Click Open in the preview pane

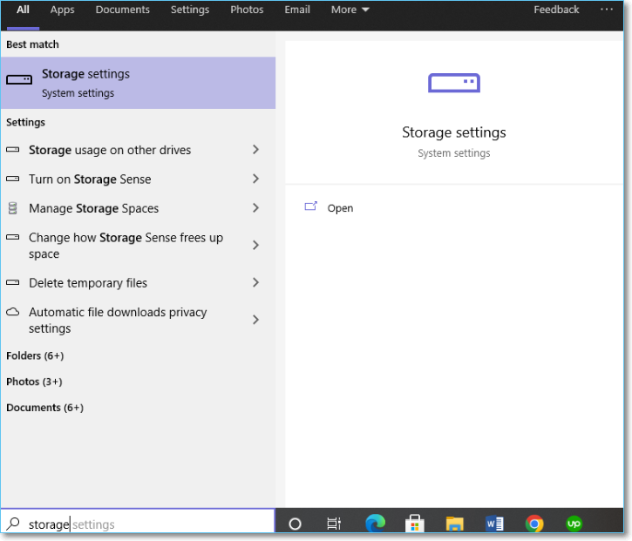tap(340, 208)
